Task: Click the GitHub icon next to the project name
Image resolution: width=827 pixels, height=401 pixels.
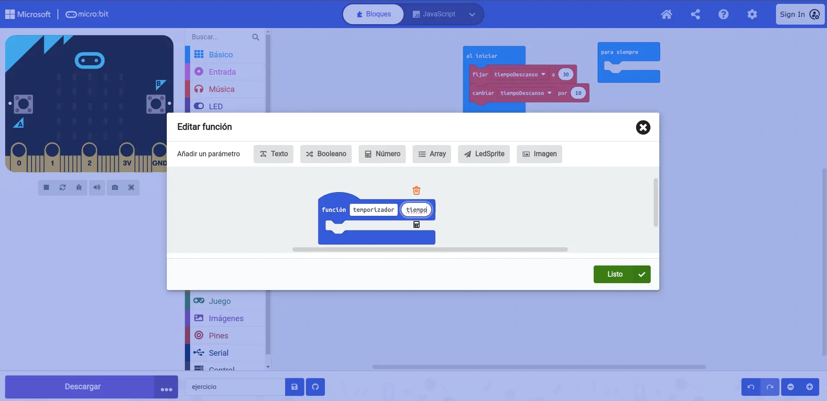Action: (x=315, y=387)
